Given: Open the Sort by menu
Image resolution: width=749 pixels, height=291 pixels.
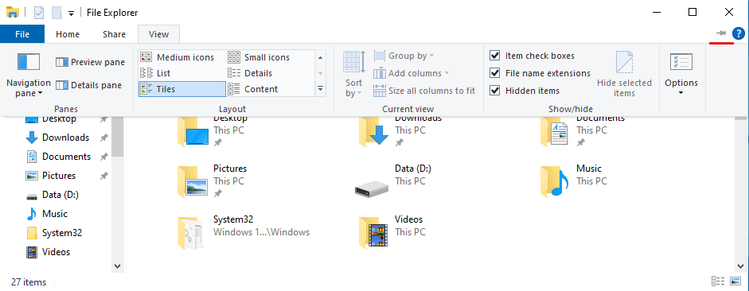Looking at the screenshot, I should [354, 74].
